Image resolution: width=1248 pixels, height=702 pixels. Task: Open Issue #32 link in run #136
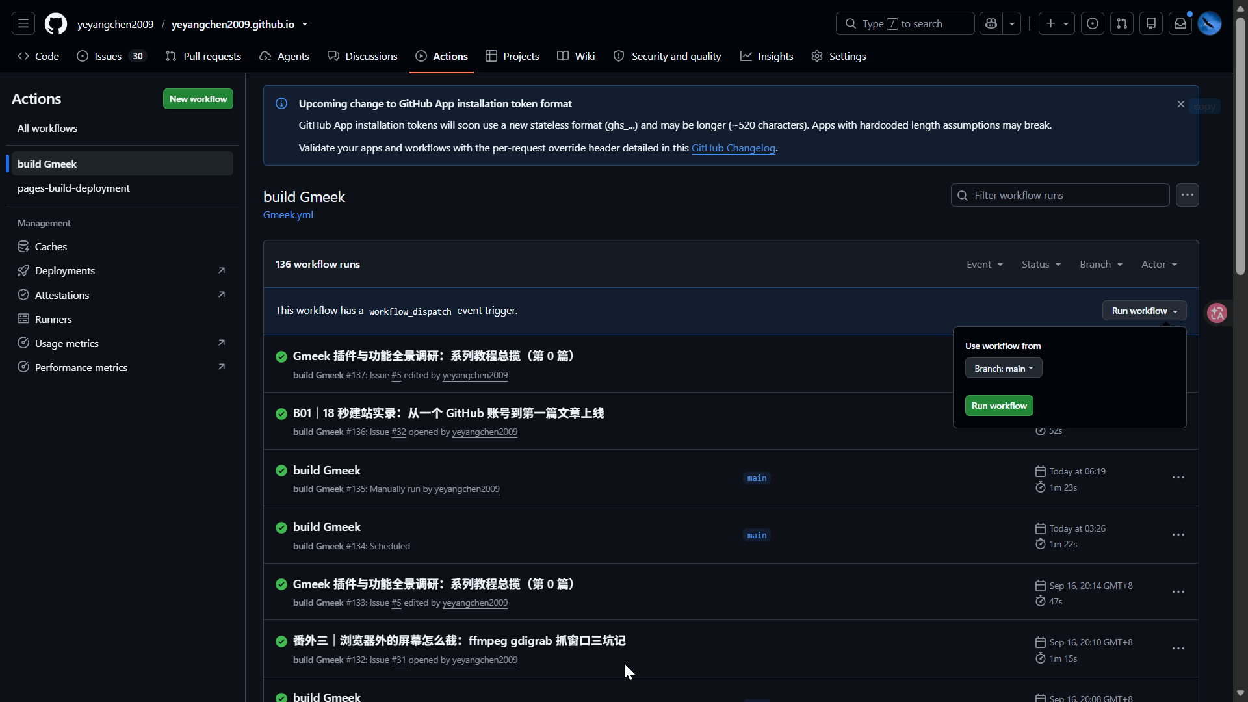click(398, 432)
